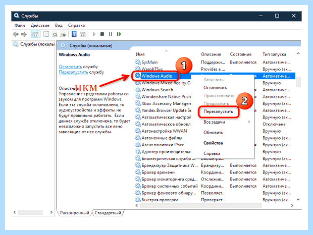This screenshot has width=313, height=235.
Task: Choose Обновить in the context menu
Action: 223,133
